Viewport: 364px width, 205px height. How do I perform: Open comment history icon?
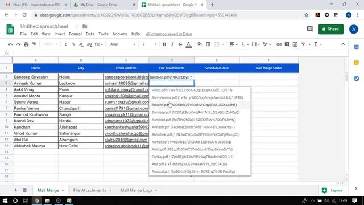point(309,29)
